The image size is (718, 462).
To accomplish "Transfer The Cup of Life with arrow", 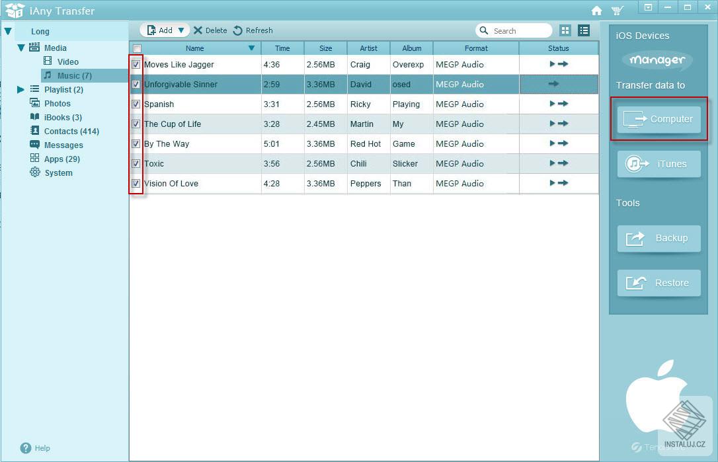I will click(563, 124).
